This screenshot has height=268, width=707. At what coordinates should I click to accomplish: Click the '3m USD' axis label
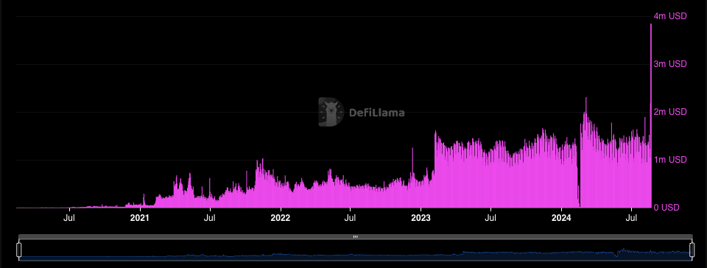(670, 64)
